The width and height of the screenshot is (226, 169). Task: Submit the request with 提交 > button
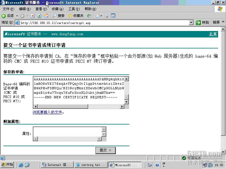coord(105,150)
